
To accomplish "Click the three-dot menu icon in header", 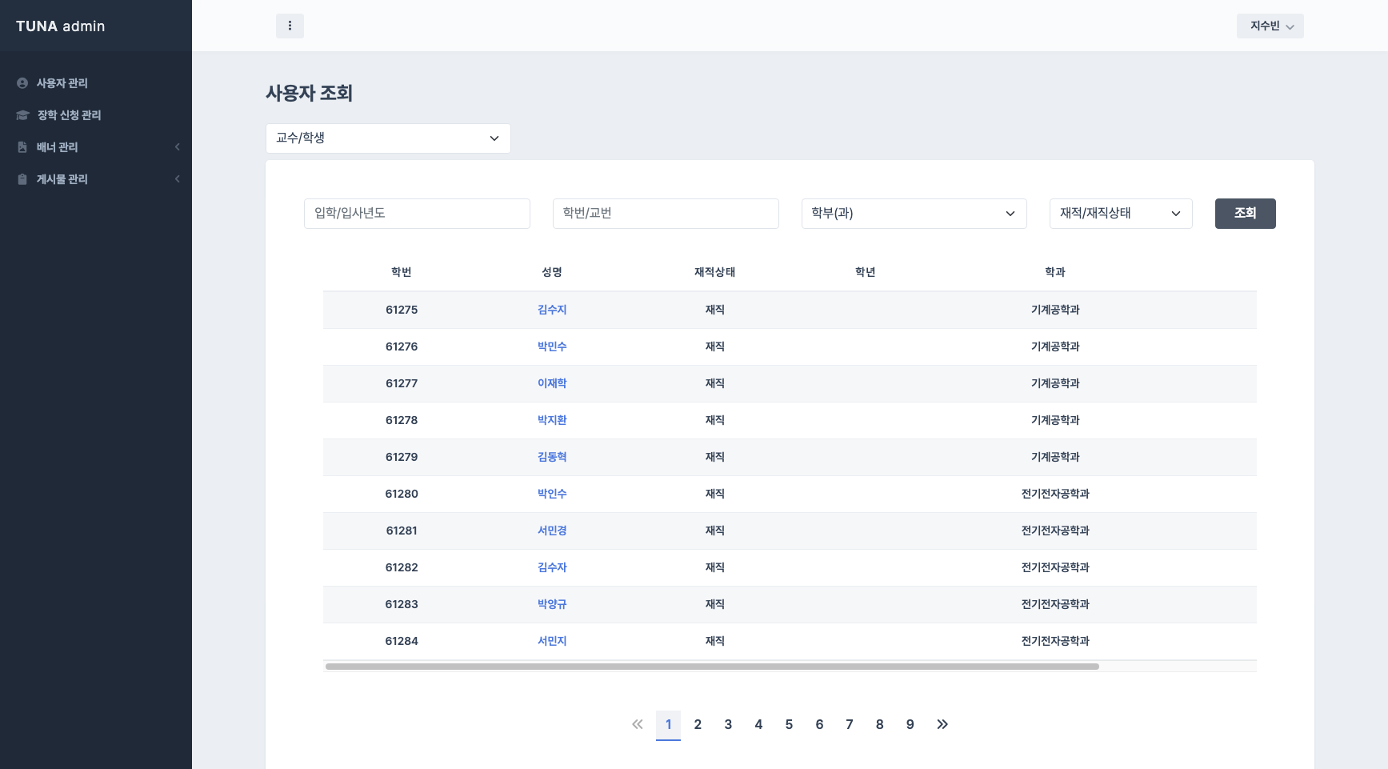I will coord(290,26).
